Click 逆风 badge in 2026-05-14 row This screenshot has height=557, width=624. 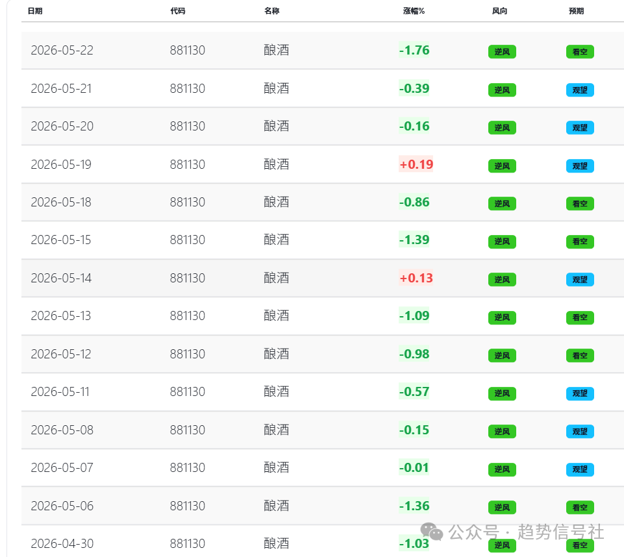coord(502,280)
